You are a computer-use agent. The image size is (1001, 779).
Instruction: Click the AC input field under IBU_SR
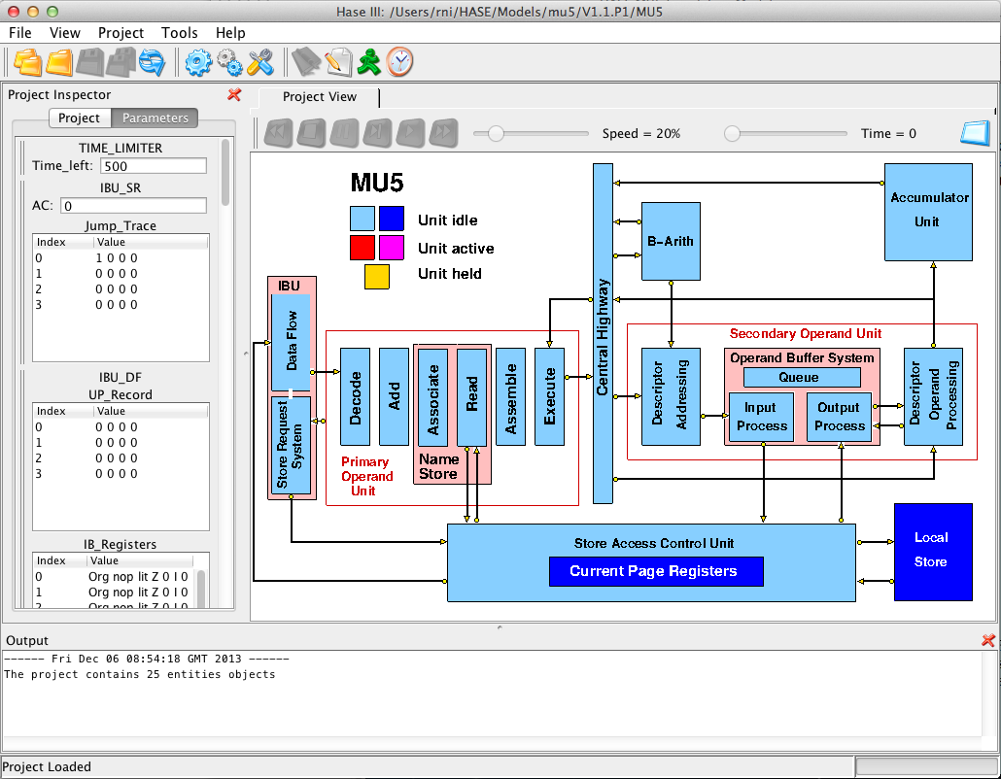133,206
